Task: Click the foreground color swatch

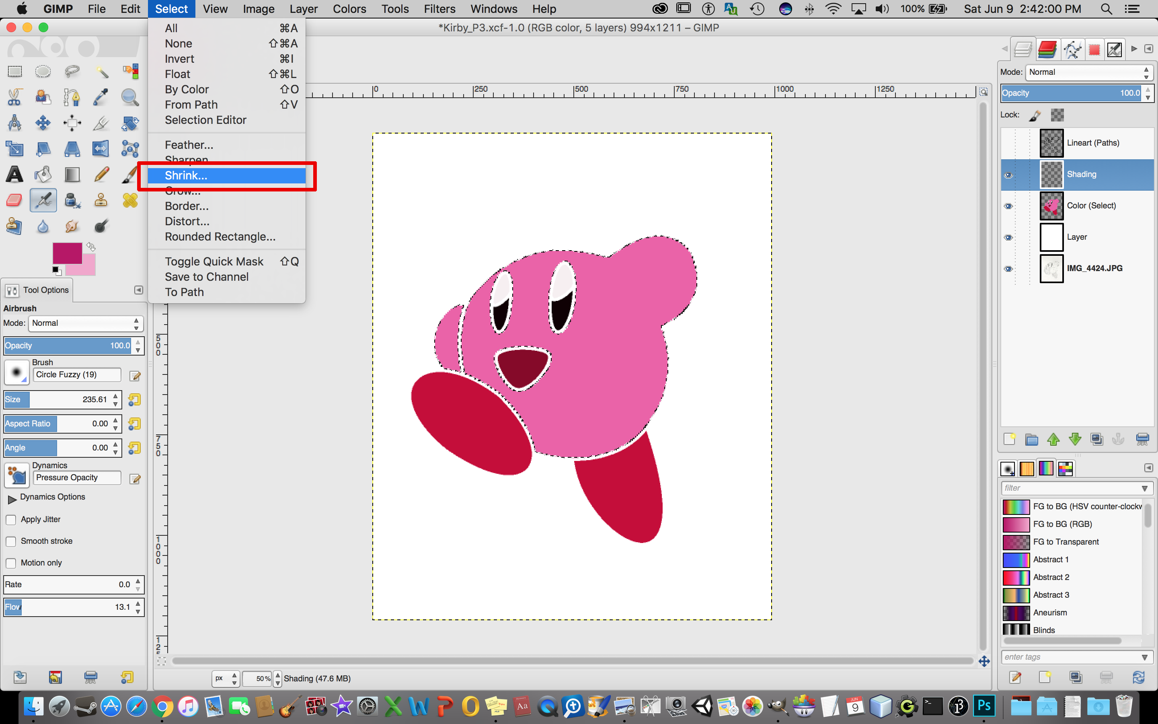Action: (67, 253)
